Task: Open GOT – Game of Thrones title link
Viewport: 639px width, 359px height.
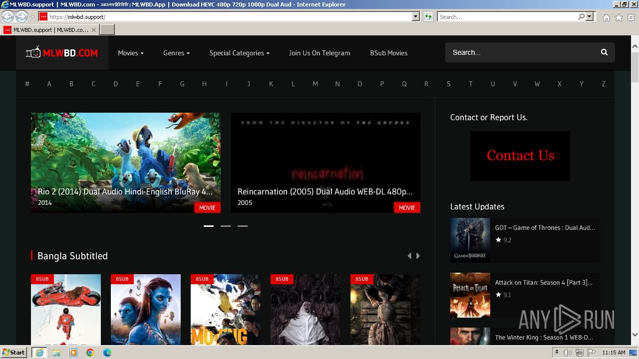Action: [545, 228]
